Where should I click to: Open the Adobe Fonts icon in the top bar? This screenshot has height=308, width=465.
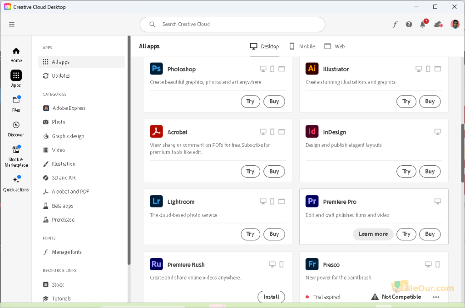click(395, 24)
